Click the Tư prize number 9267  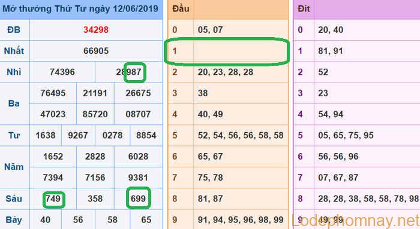point(78,135)
